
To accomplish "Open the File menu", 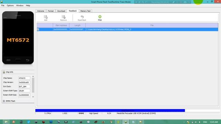I will tap(3, 6).
